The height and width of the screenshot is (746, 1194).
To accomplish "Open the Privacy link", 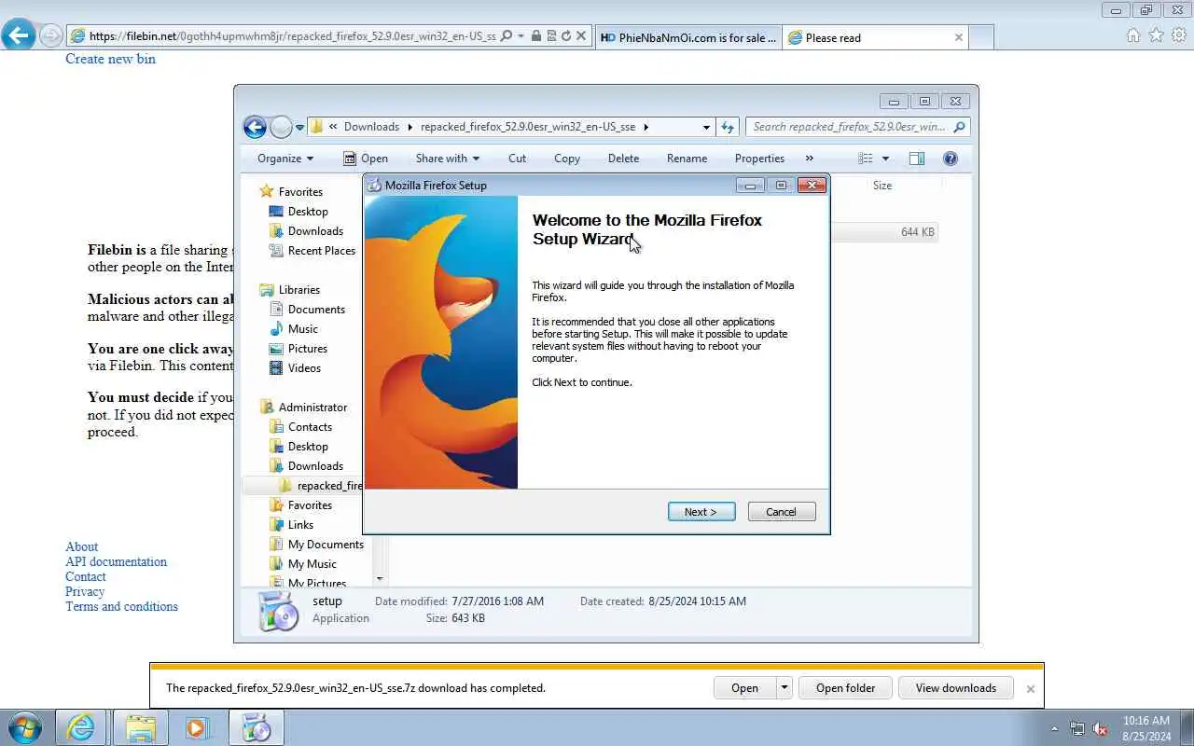I will (x=85, y=591).
